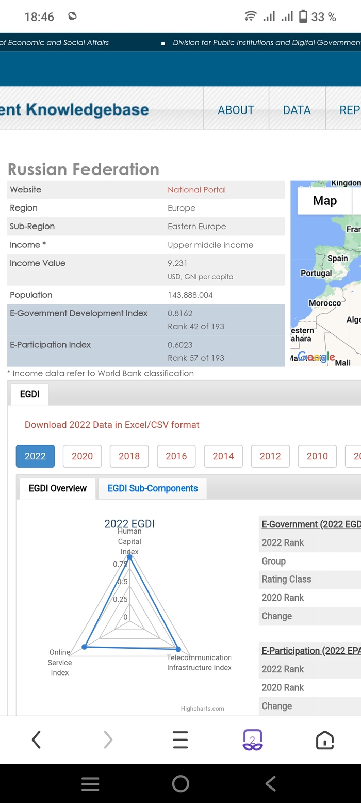Tap the browser forward arrow
This screenshot has height=803, width=361.
click(x=108, y=740)
